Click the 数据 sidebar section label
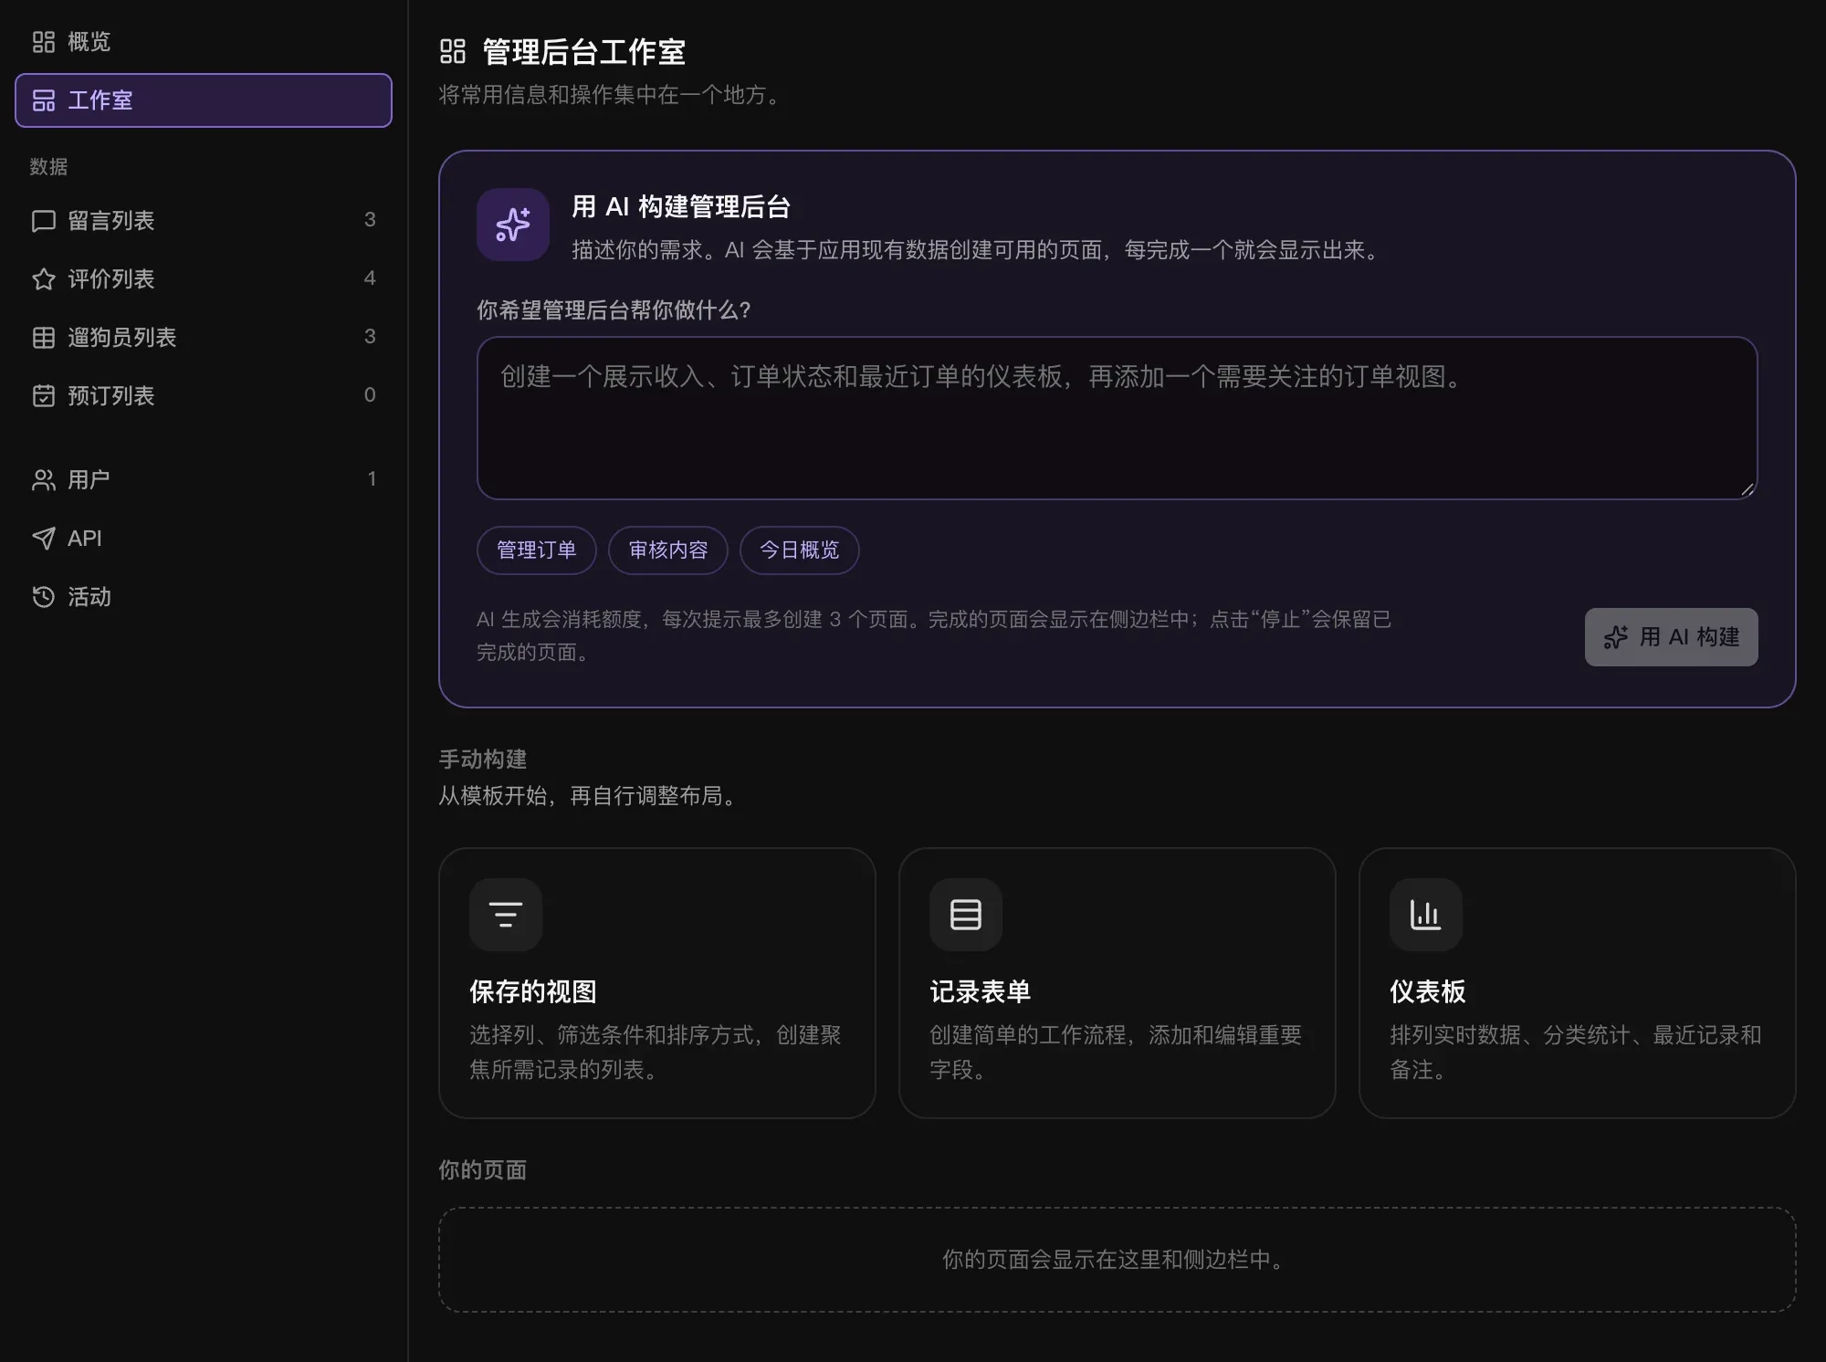Viewport: 1826px width, 1362px height. pyautogui.click(x=48, y=167)
